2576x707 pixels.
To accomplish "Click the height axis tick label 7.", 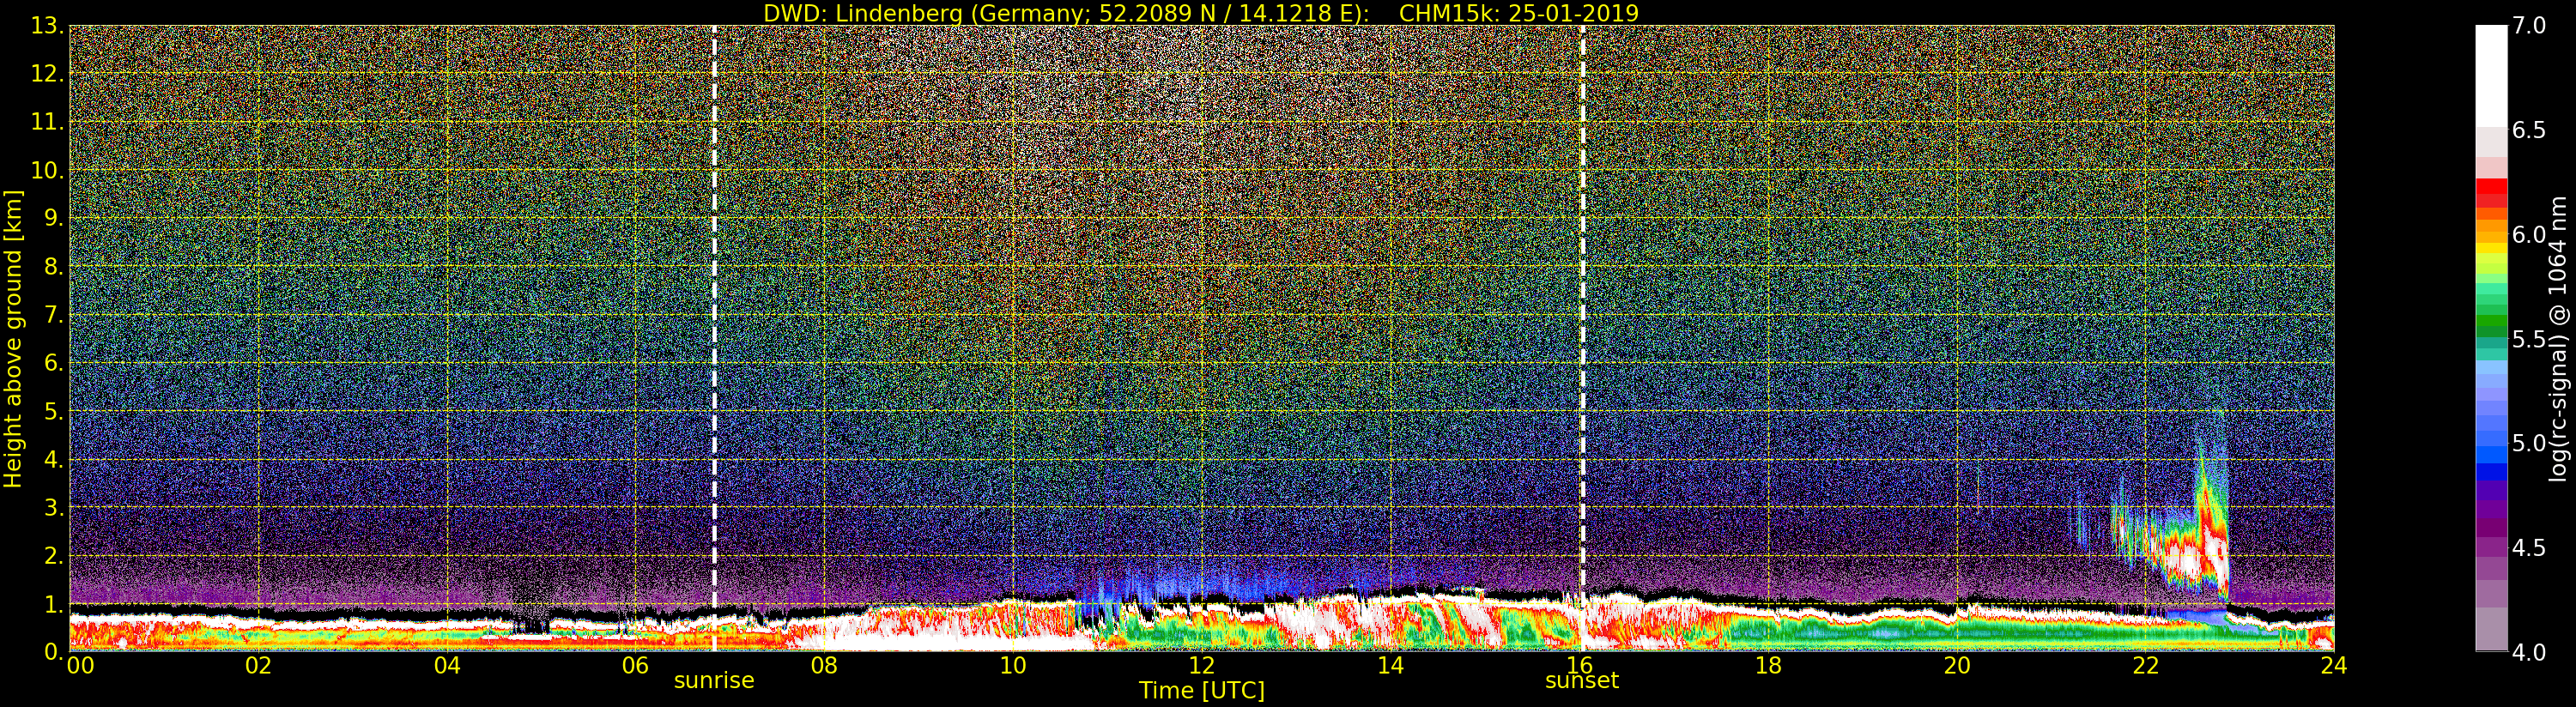I will 54,315.
